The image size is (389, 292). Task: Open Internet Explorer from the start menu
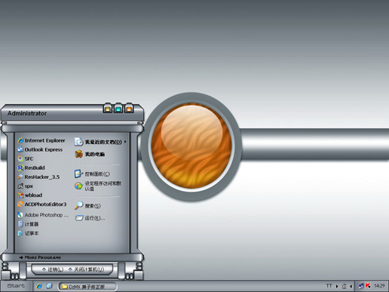tap(41, 140)
